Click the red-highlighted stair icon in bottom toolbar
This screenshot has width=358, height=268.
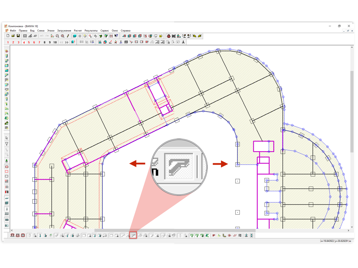[133, 236]
